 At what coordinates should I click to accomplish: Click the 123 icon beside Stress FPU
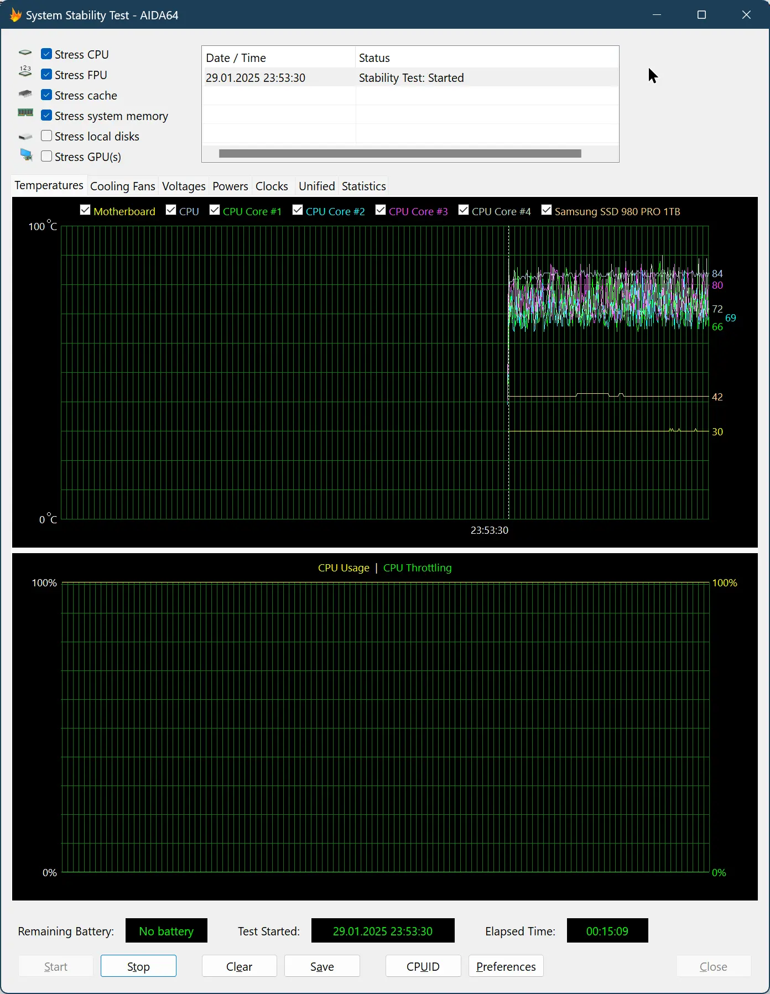click(25, 71)
